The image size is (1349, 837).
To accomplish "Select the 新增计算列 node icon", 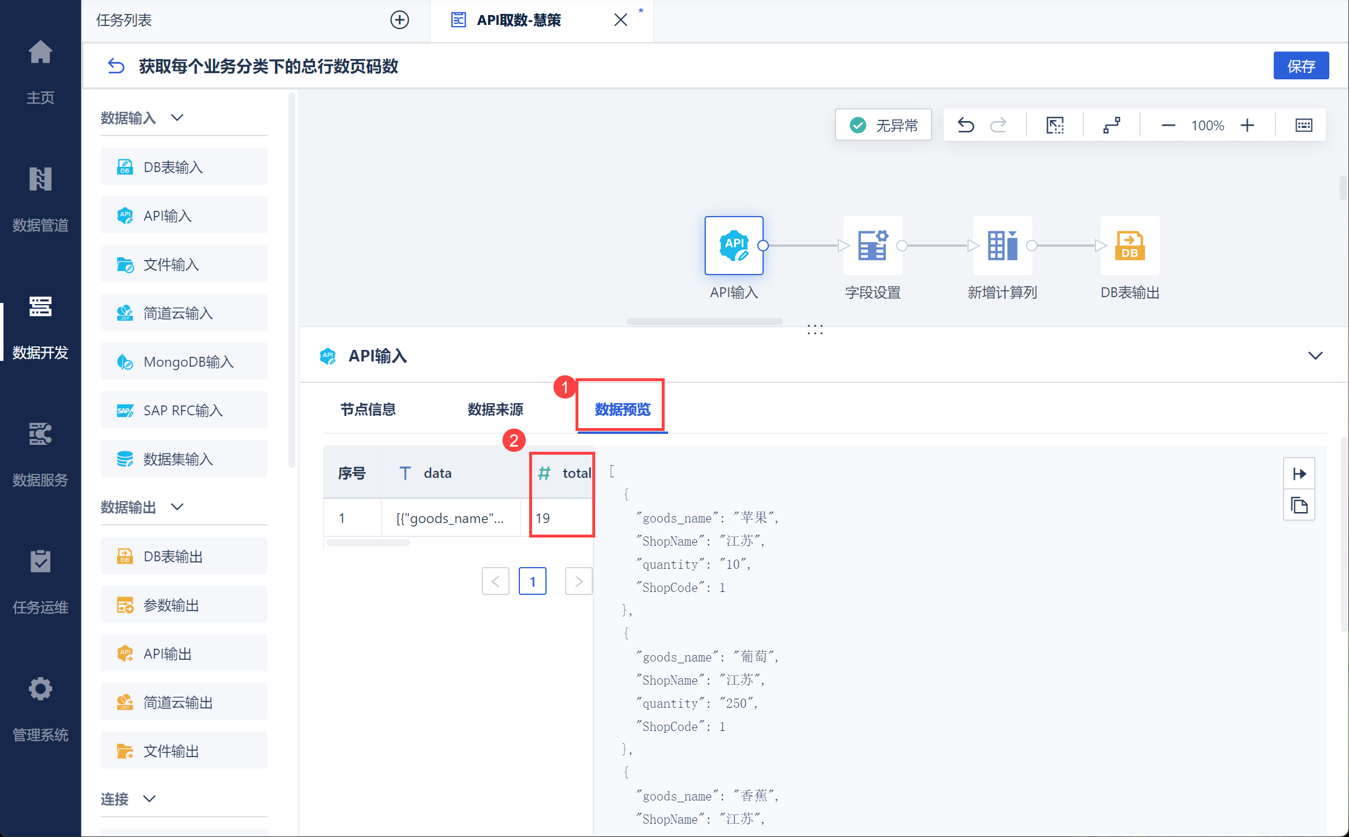I will click(x=1002, y=246).
